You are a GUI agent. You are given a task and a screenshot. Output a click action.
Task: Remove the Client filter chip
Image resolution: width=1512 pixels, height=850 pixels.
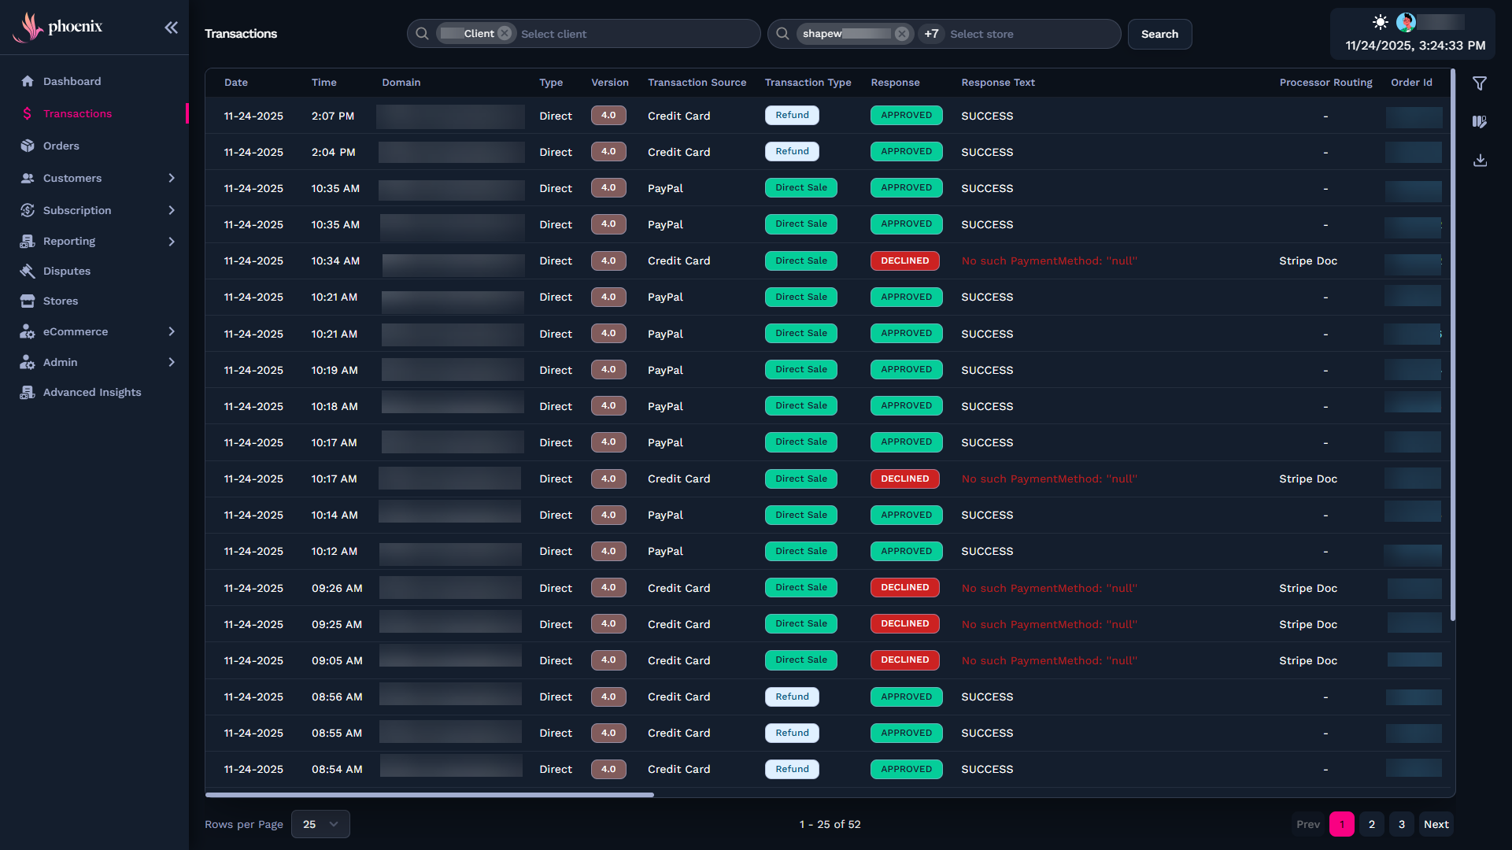pos(505,34)
